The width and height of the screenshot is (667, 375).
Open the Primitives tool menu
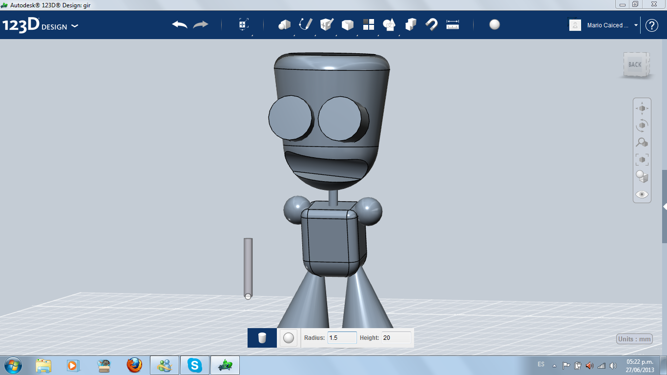(284, 24)
